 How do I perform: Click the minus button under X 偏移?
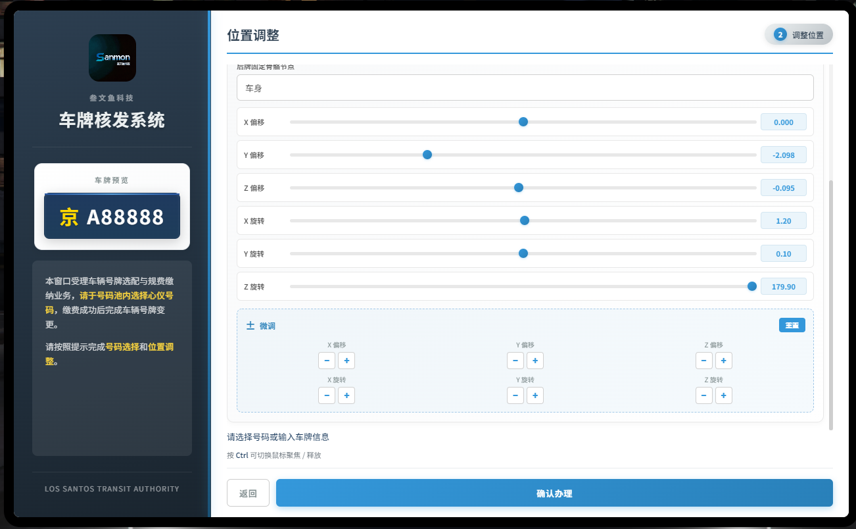(x=327, y=361)
